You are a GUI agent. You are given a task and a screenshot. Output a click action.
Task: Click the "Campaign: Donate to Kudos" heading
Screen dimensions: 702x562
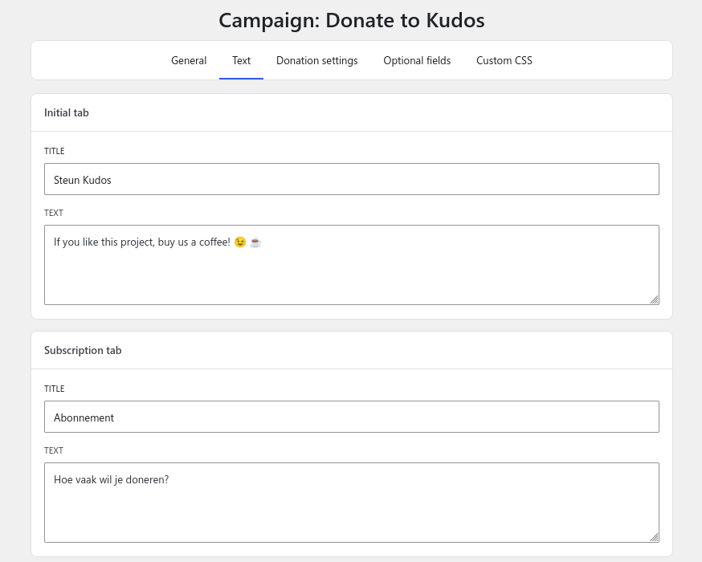[351, 20]
